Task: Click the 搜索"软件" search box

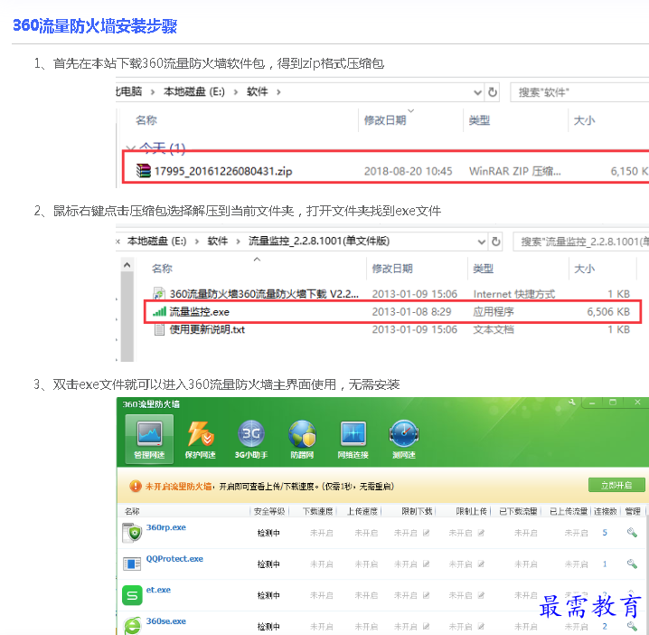Action: tap(579, 92)
